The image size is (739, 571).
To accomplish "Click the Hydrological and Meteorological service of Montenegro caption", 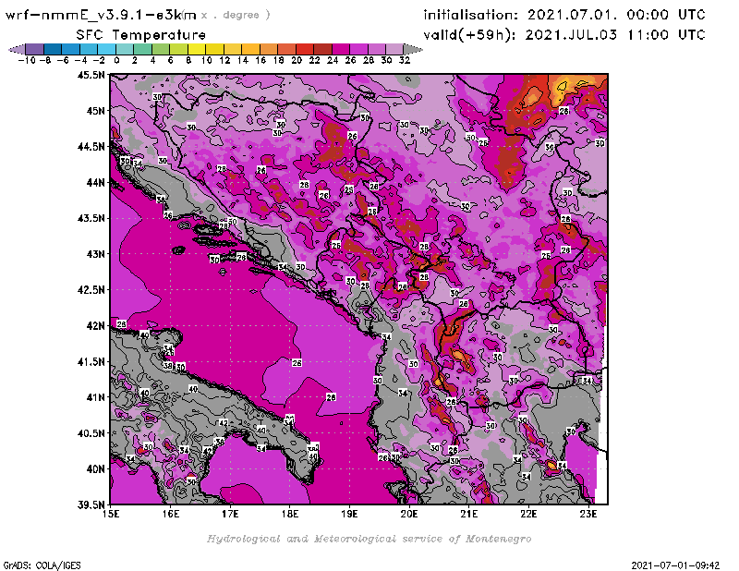I will [369, 539].
